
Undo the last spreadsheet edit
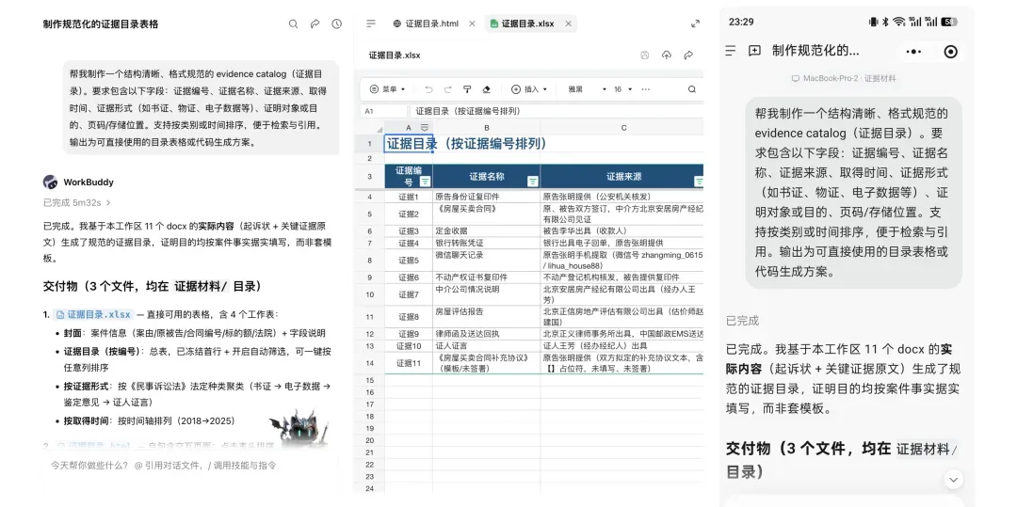pyautogui.click(x=428, y=89)
